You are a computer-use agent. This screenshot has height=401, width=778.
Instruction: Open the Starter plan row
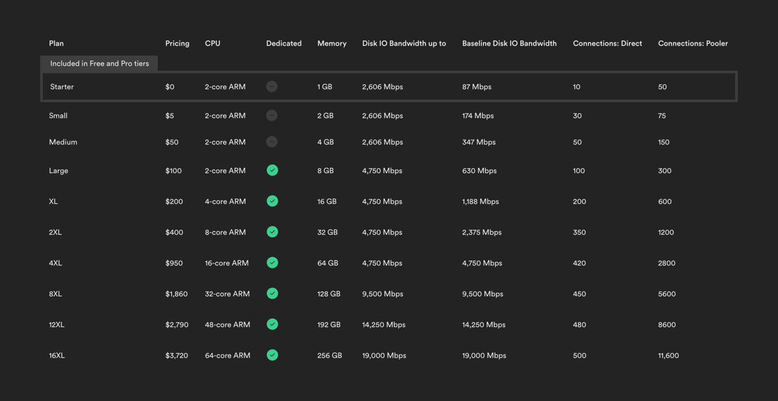point(62,86)
